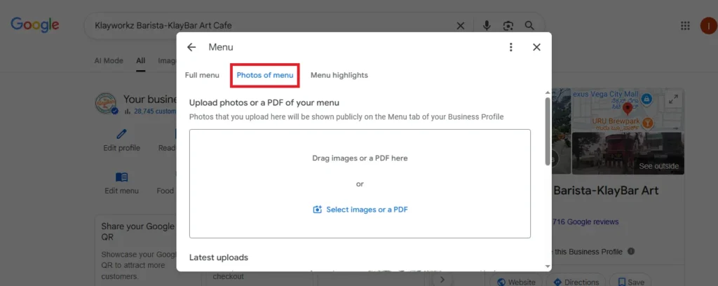The height and width of the screenshot is (286, 718).
Task: Click the Directions button
Action: [x=576, y=282]
